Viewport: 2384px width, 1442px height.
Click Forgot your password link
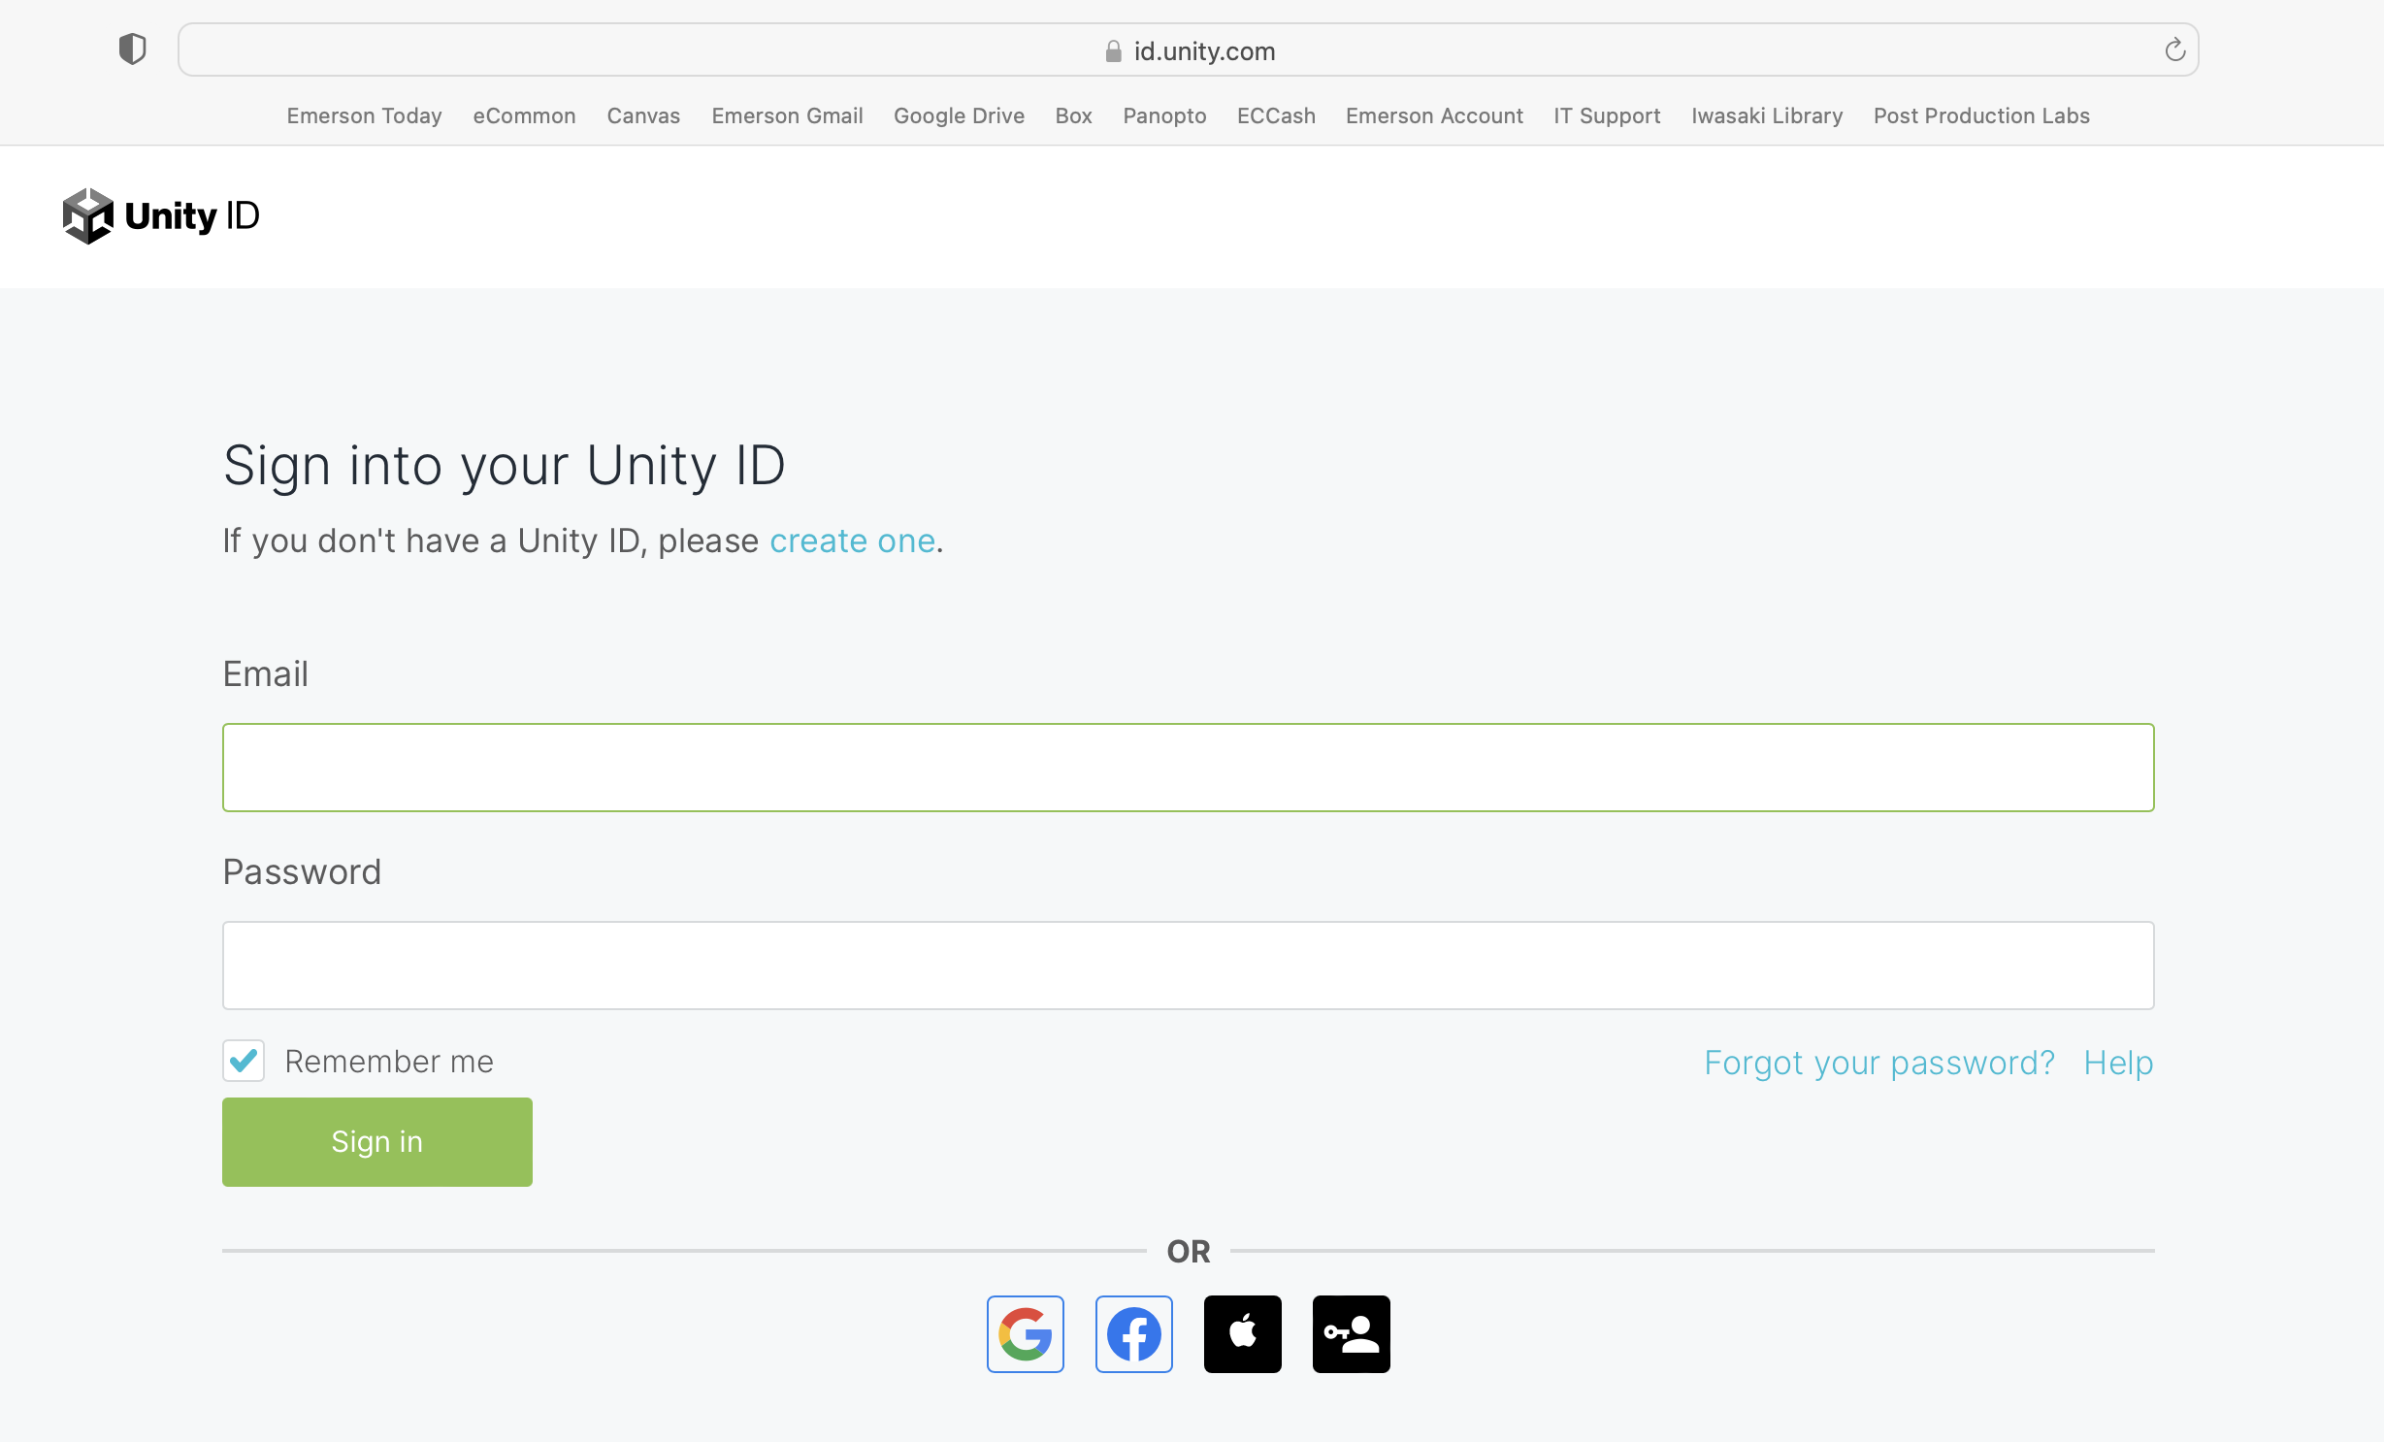click(x=1879, y=1063)
